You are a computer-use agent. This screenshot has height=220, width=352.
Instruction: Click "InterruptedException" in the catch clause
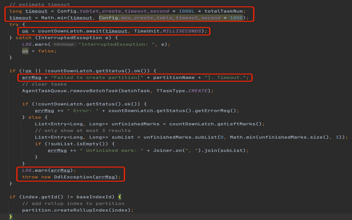tap(70, 38)
